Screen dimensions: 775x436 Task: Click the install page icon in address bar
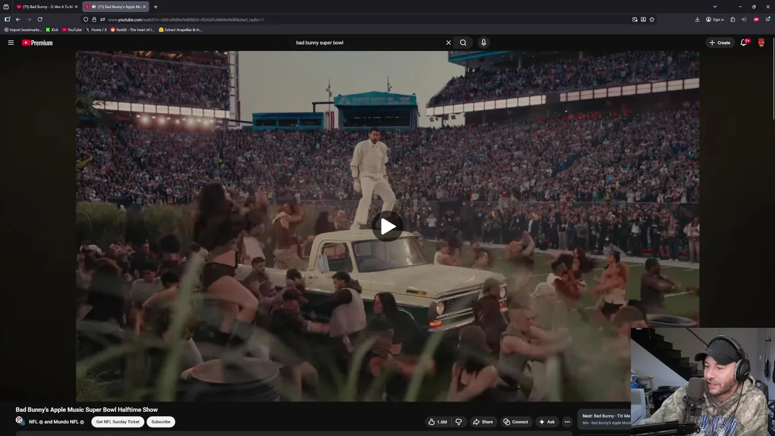point(643,19)
